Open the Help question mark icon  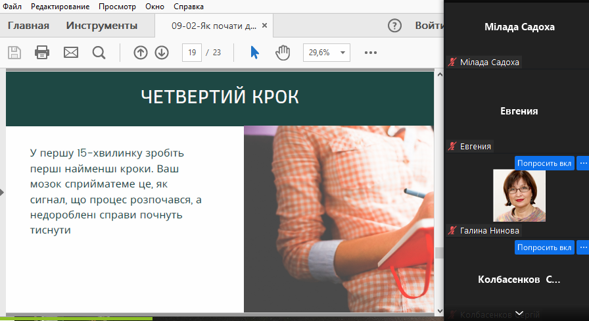tap(394, 26)
